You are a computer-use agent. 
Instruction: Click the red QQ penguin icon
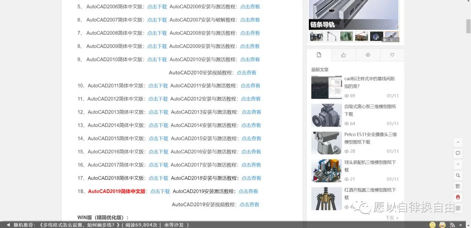pos(458,197)
